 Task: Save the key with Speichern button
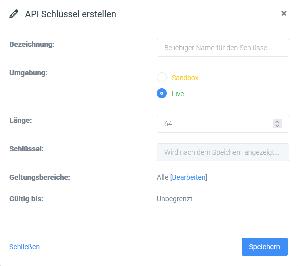[265, 247]
